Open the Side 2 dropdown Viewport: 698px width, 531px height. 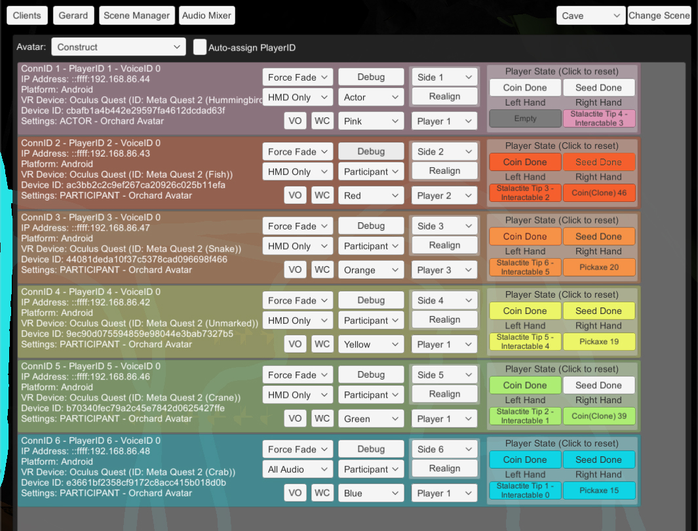pyautogui.click(x=444, y=151)
